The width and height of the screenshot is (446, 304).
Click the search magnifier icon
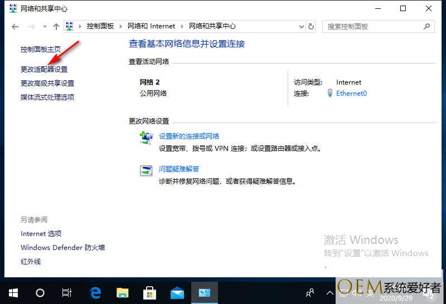click(426, 26)
